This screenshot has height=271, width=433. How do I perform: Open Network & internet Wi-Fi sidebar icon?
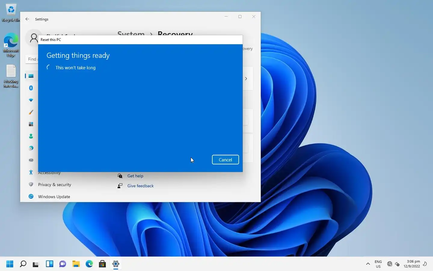pos(31,100)
